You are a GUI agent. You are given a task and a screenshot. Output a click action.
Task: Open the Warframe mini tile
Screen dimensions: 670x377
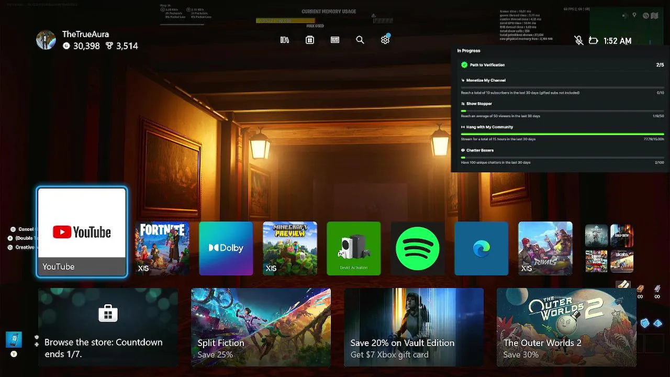(x=596, y=236)
